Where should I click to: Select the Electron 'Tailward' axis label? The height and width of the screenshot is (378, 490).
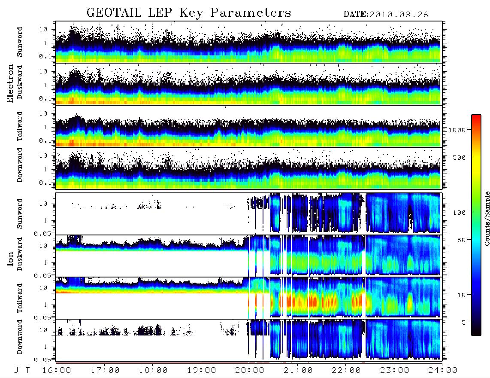20,126
